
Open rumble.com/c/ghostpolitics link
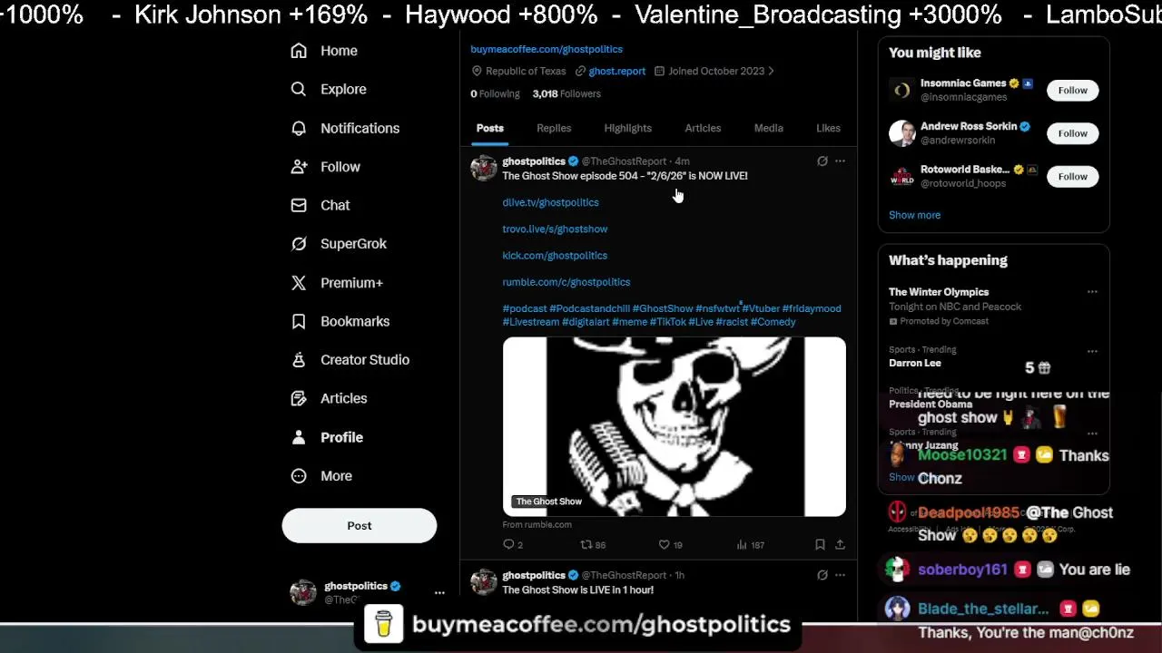coord(566,282)
